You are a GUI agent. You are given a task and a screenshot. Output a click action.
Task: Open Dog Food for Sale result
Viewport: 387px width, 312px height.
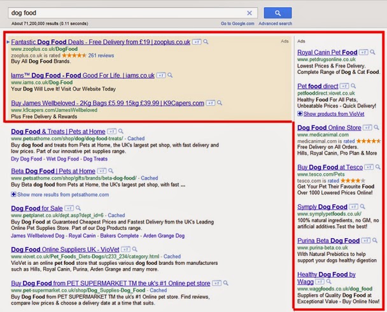pos(37,208)
